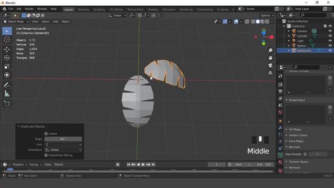This screenshot has height=188, width=334.
Task: Enable solid viewport shading mode
Action: click(x=258, y=21)
